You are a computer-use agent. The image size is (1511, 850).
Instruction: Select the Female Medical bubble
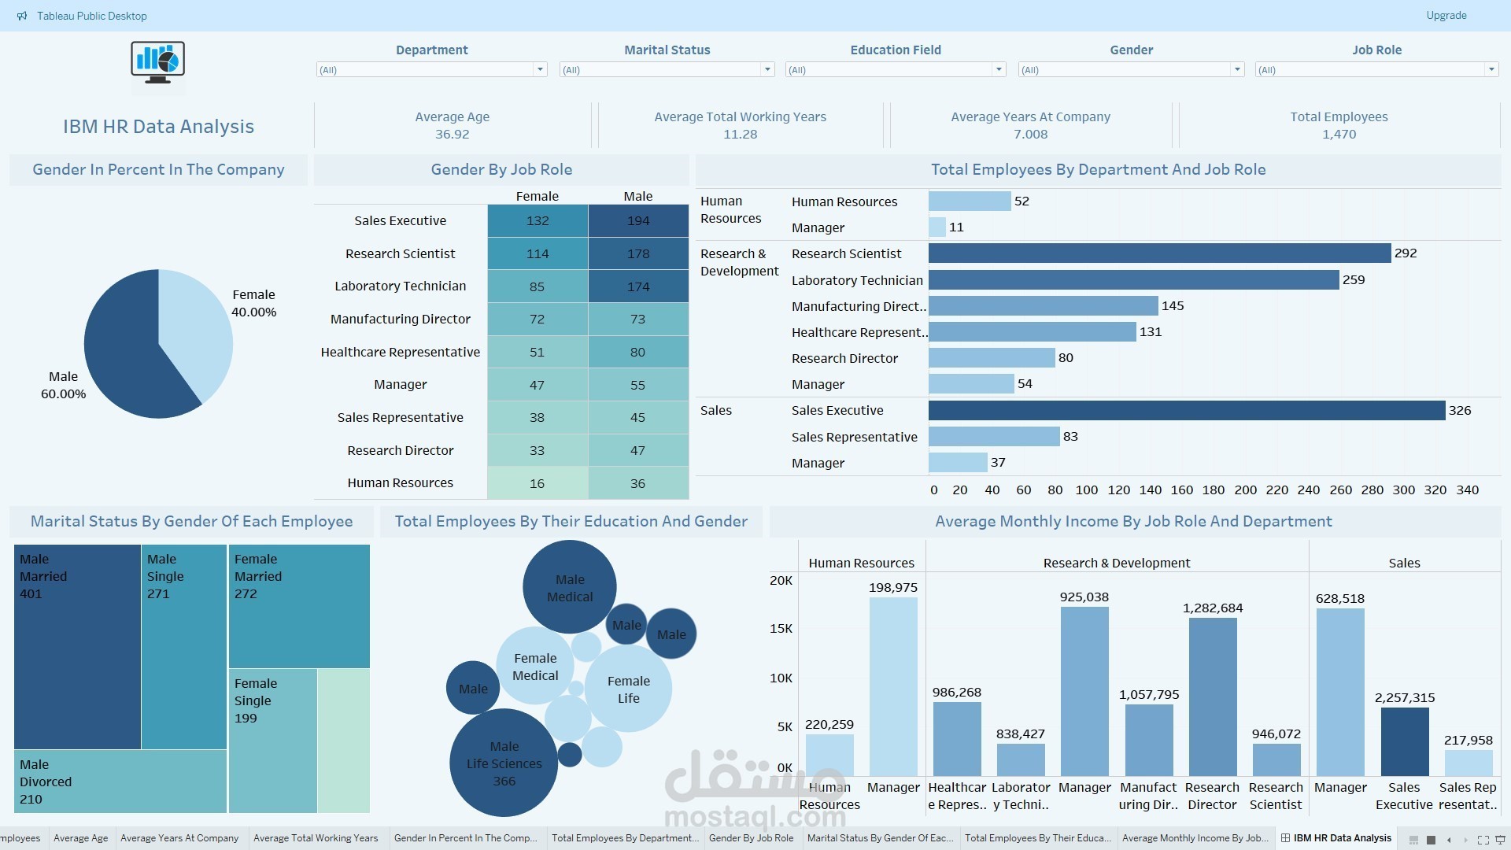coord(535,666)
